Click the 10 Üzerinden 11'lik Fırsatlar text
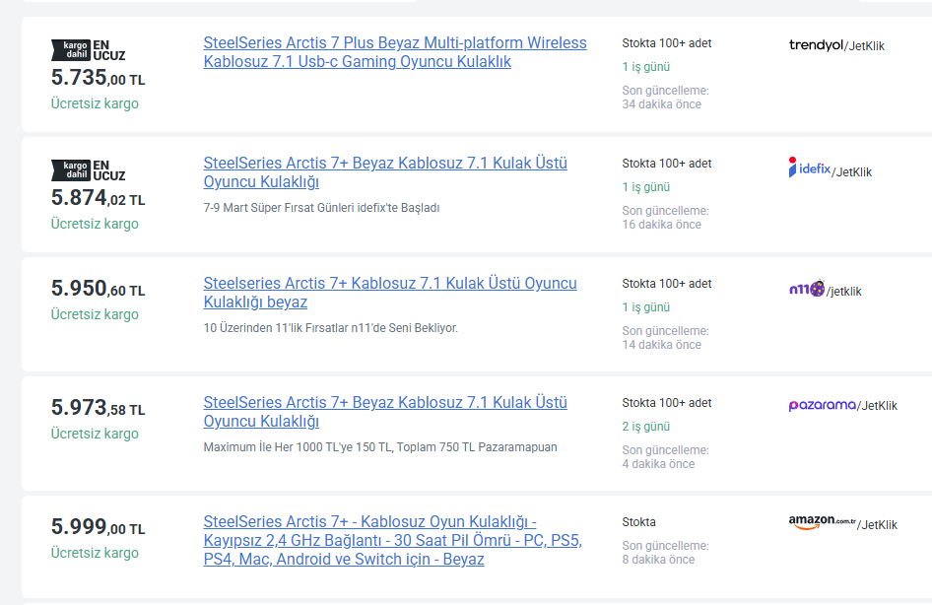The height and width of the screenshot is (605, 932). point(330,328)
